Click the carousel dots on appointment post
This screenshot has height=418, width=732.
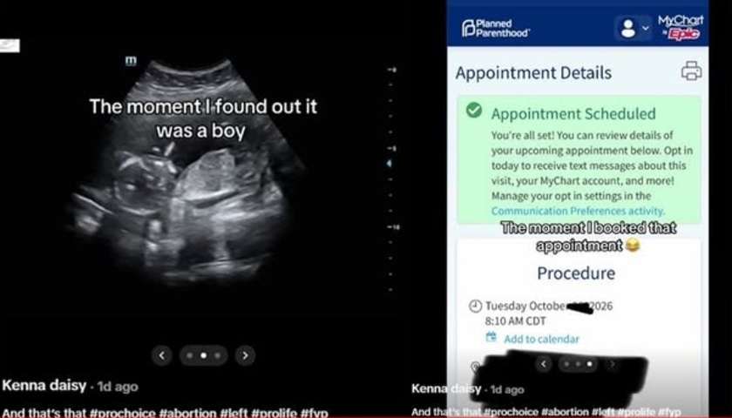[x=578, y=364]
